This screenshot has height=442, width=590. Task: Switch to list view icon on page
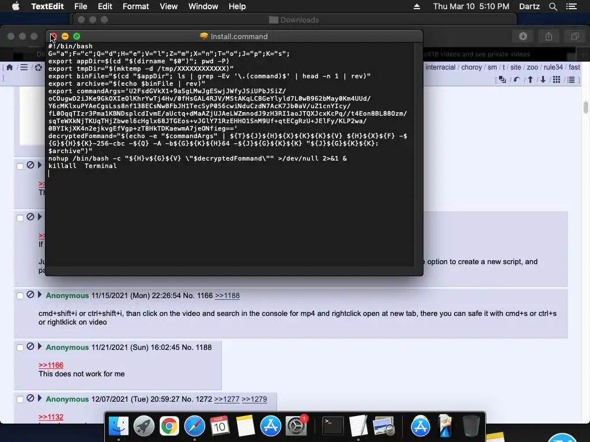(571, 79)
